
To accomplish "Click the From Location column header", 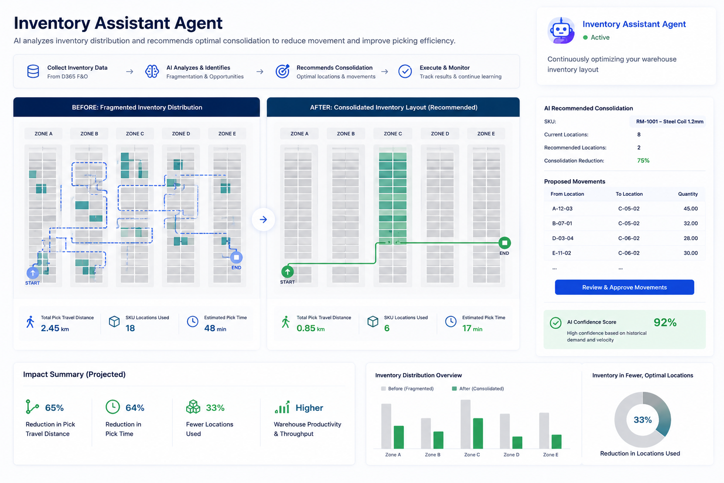I will pyautogui.click(x=567, y=194).
